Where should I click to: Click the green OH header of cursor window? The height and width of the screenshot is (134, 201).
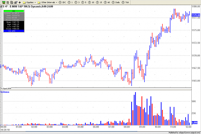click(14, 11)
